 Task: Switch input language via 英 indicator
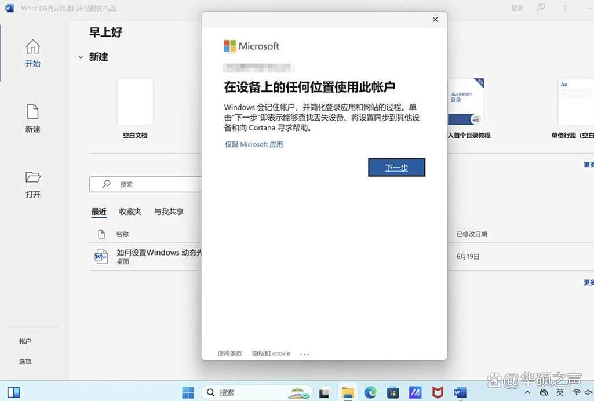tap(560, 392)
